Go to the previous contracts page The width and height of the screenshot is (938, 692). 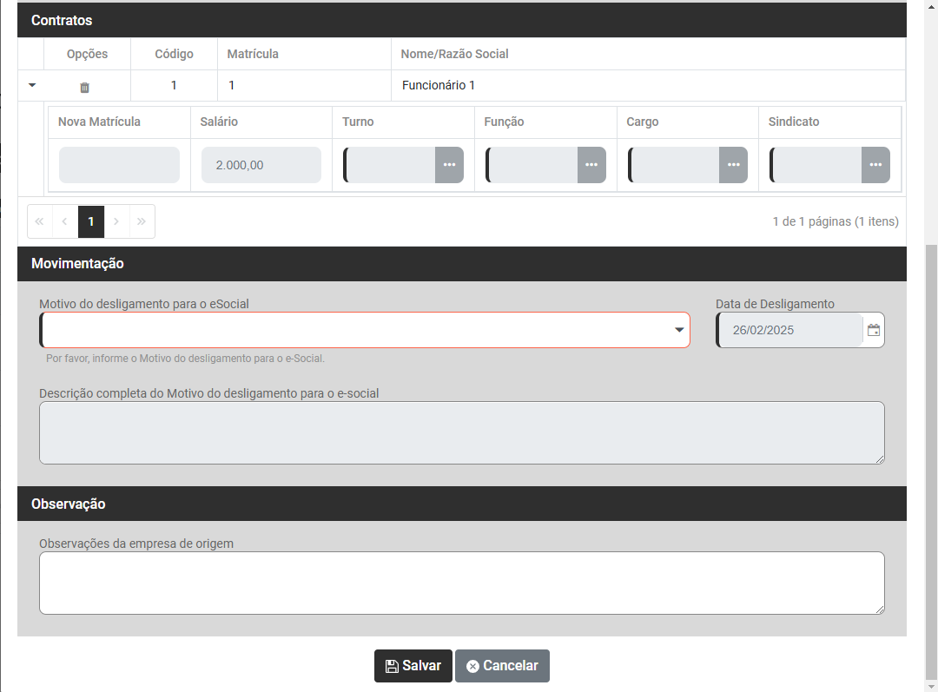(x=64, y=222)
